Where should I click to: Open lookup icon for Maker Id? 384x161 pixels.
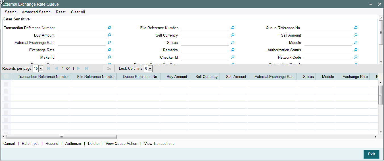click(109, 57)
